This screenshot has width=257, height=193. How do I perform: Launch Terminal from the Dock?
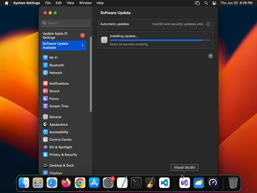tap(136, 183)
